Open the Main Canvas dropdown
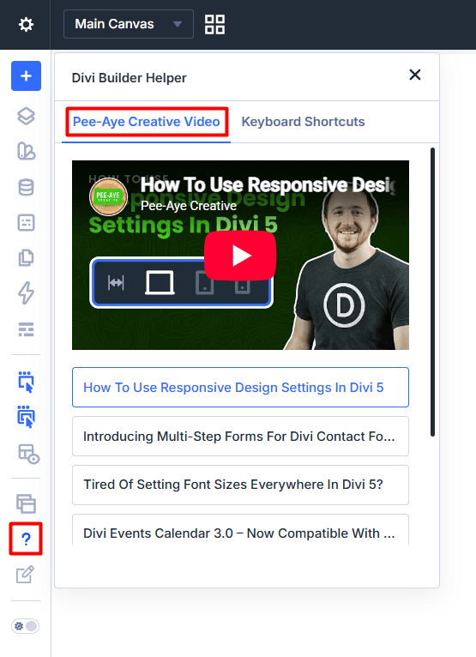Viewport: 476px width, 657px height. coord(129,24)
